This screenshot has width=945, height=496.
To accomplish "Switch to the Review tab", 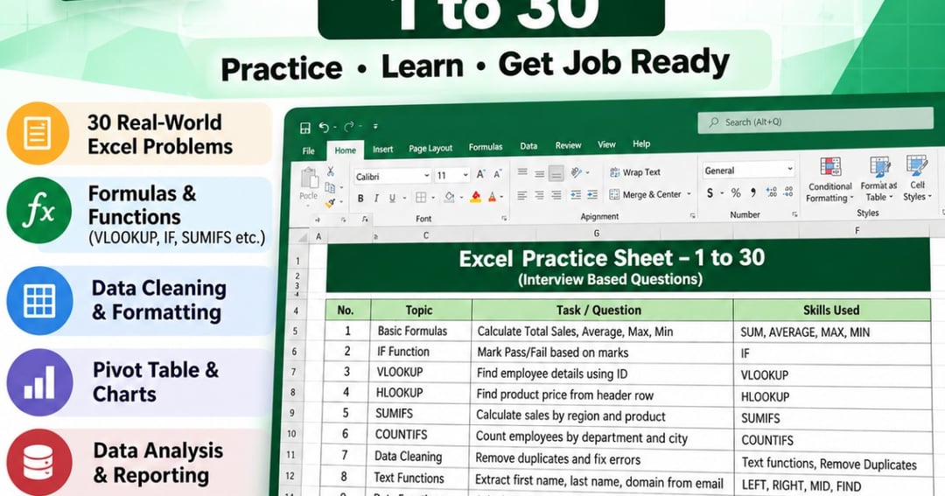I will pos(568,145).
